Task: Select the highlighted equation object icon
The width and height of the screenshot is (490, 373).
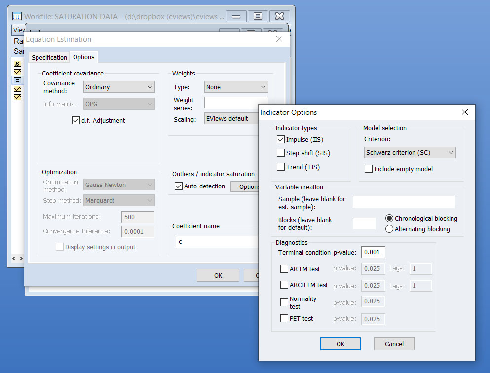Action: coord(18,80)
